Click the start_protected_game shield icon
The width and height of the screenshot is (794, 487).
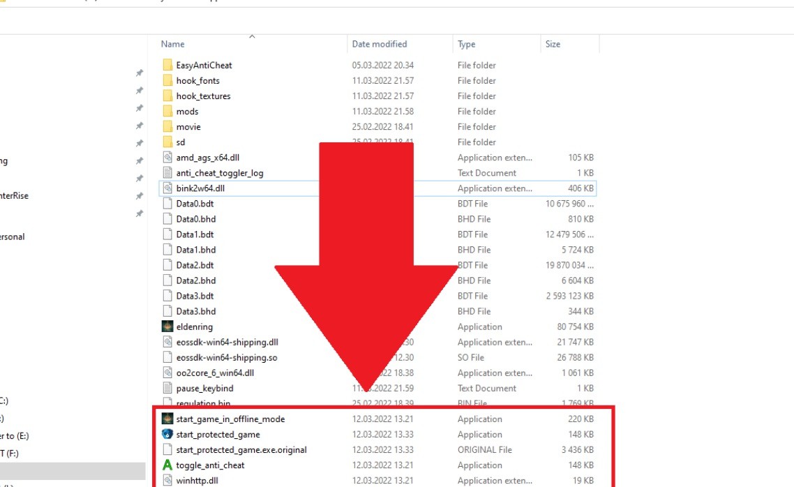tap(167, 434)
